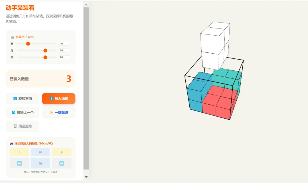Click 撤销上一个 to undo the last box
308x183 pixels.
click(x=23, y=113)
